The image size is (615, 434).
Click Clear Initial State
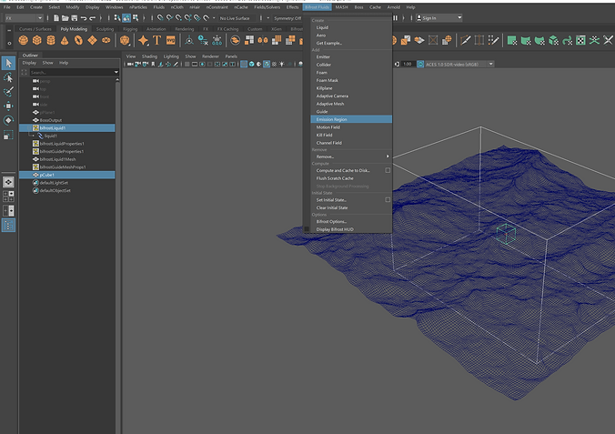coord(351,207)
